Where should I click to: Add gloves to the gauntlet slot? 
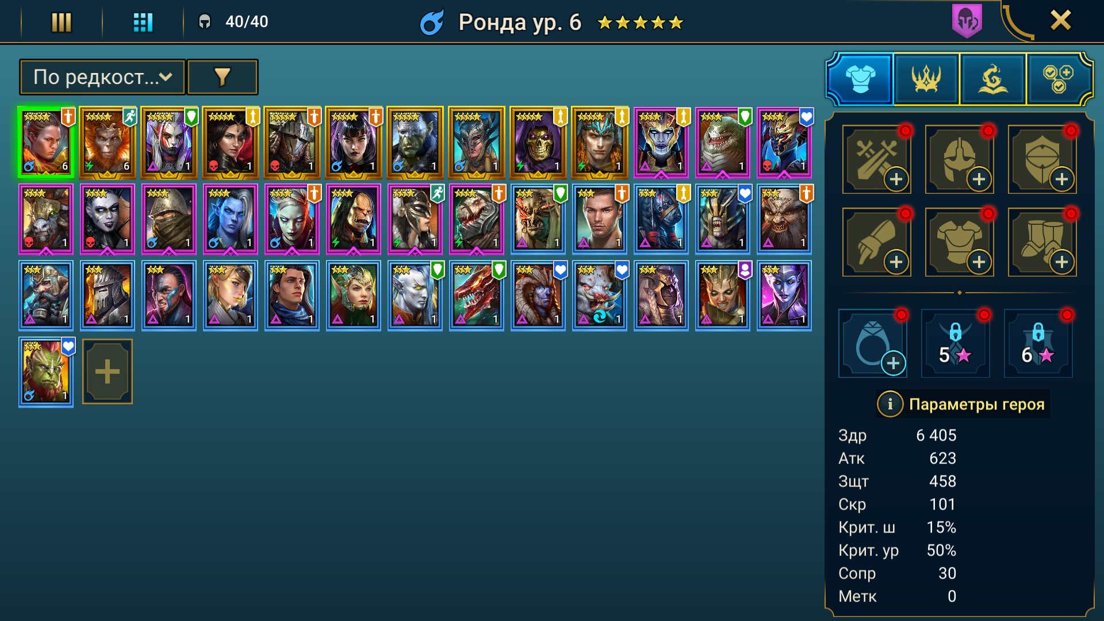[x=876, y=242]
